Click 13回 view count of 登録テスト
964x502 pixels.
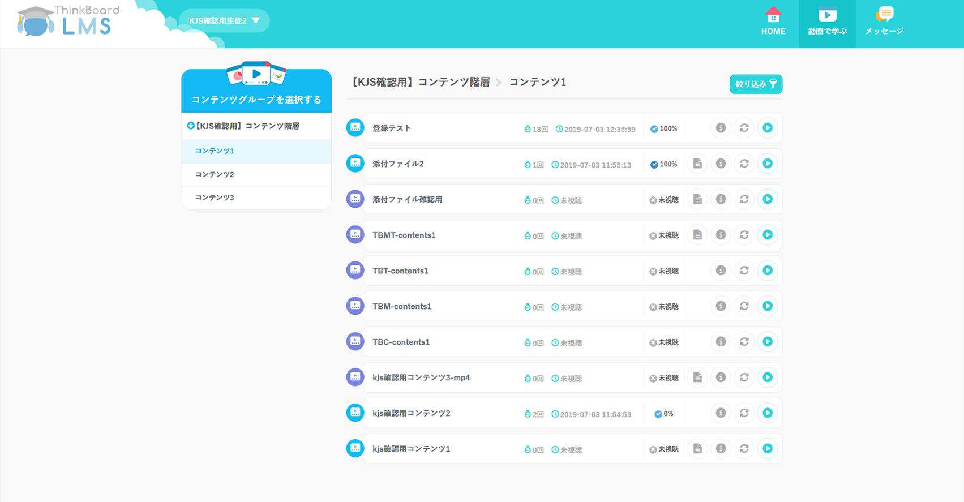tap(536, 130)
